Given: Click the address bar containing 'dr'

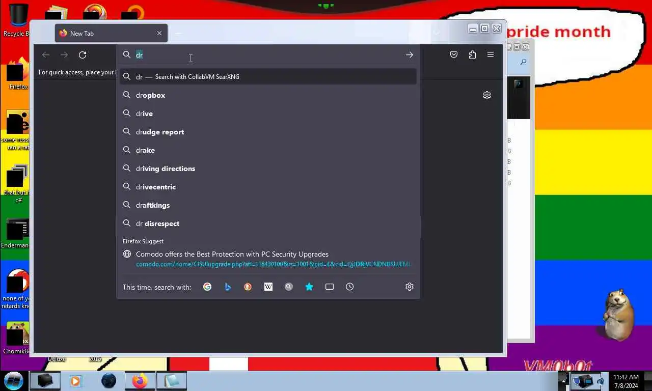Looking at the screenshot, I should pos(268,55).
